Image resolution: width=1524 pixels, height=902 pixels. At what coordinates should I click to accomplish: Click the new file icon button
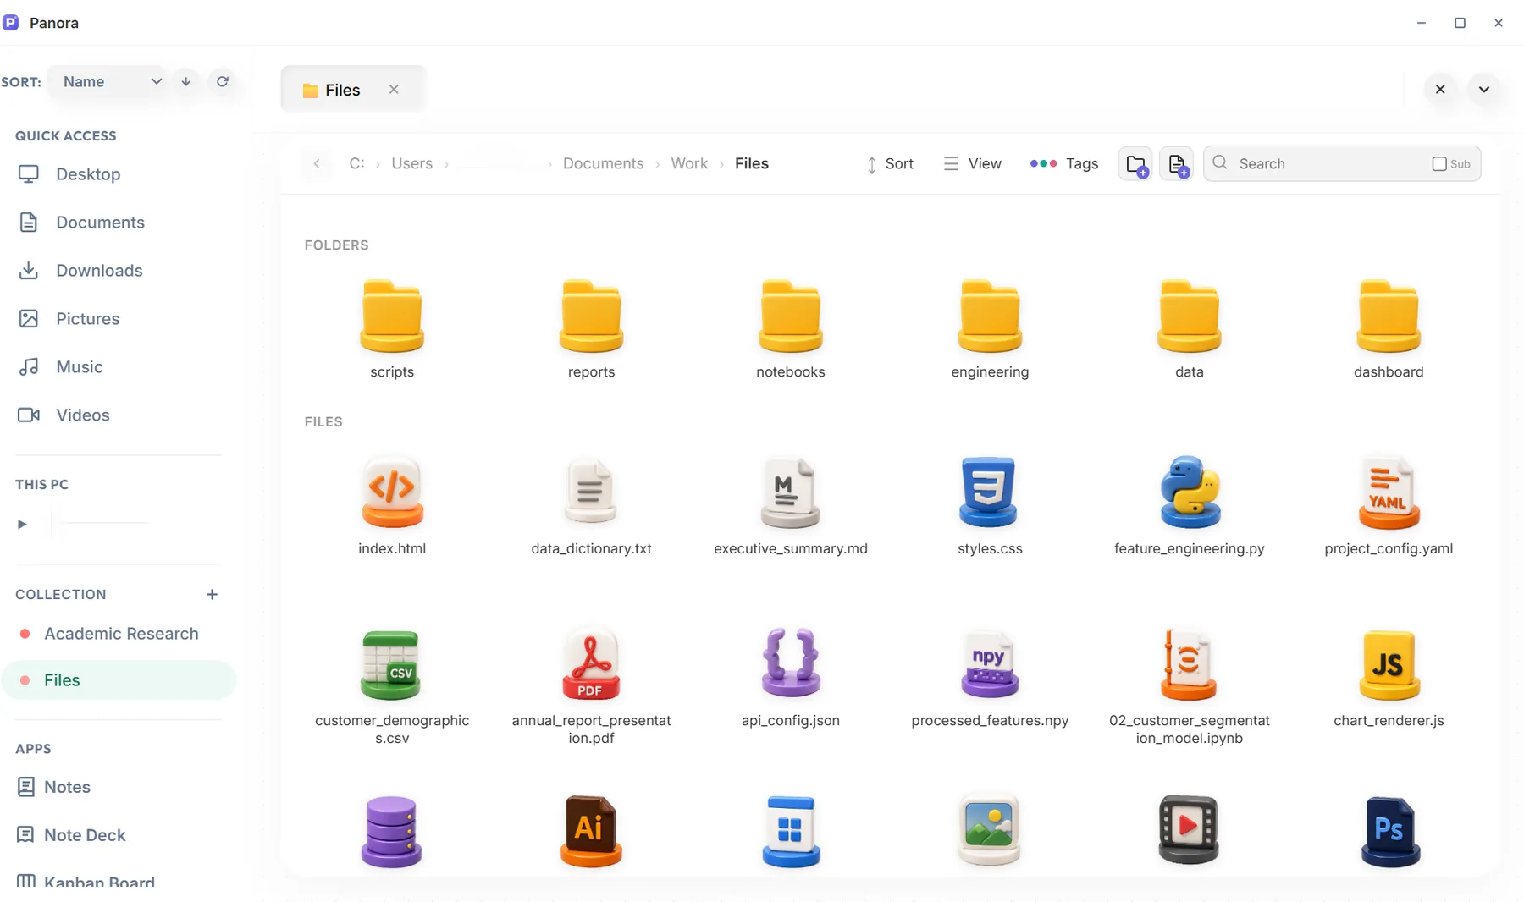click(1176, 163)
